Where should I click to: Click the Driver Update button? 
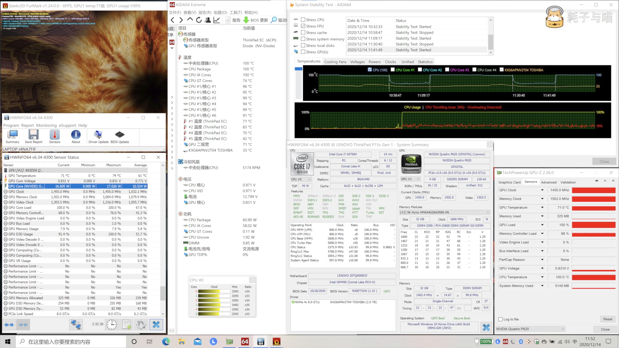tap(98, 137)
